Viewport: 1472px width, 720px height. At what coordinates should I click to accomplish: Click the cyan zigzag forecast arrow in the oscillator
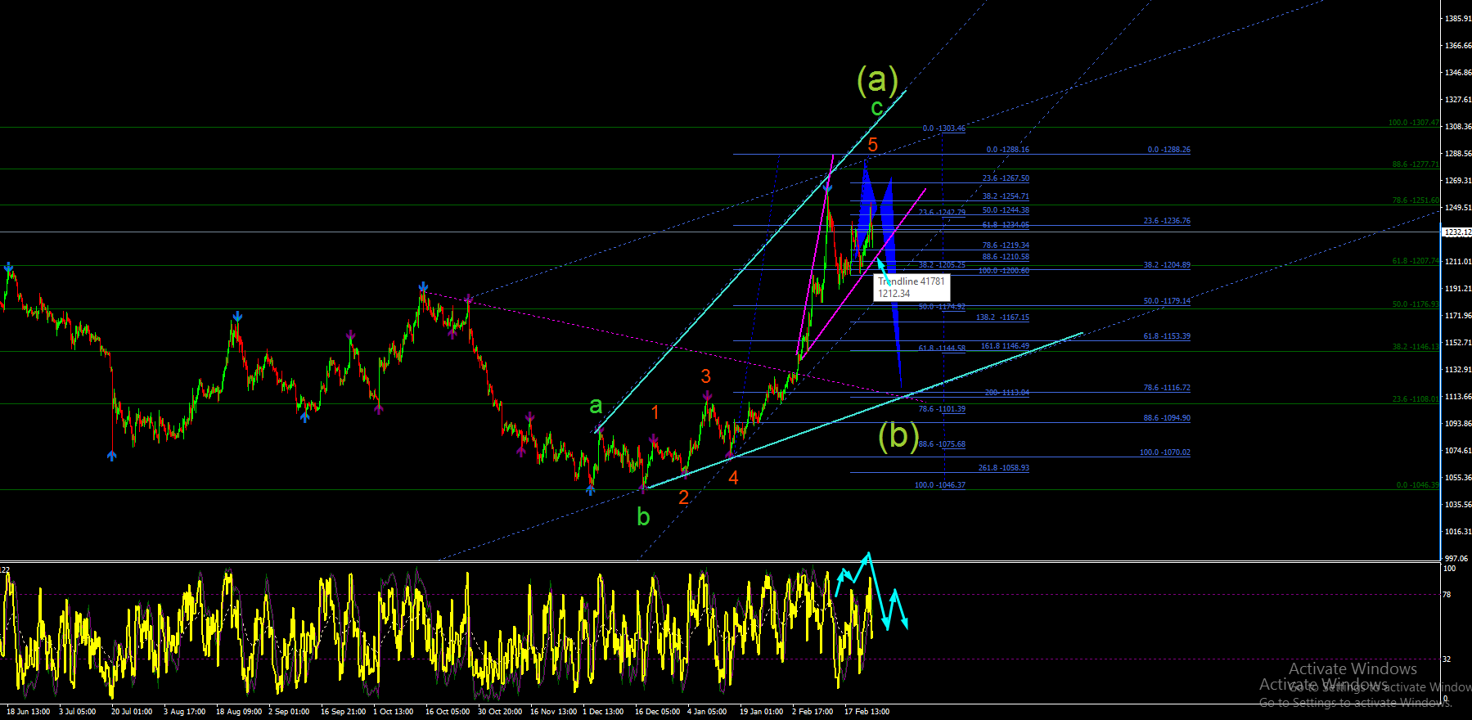point(871,592)
